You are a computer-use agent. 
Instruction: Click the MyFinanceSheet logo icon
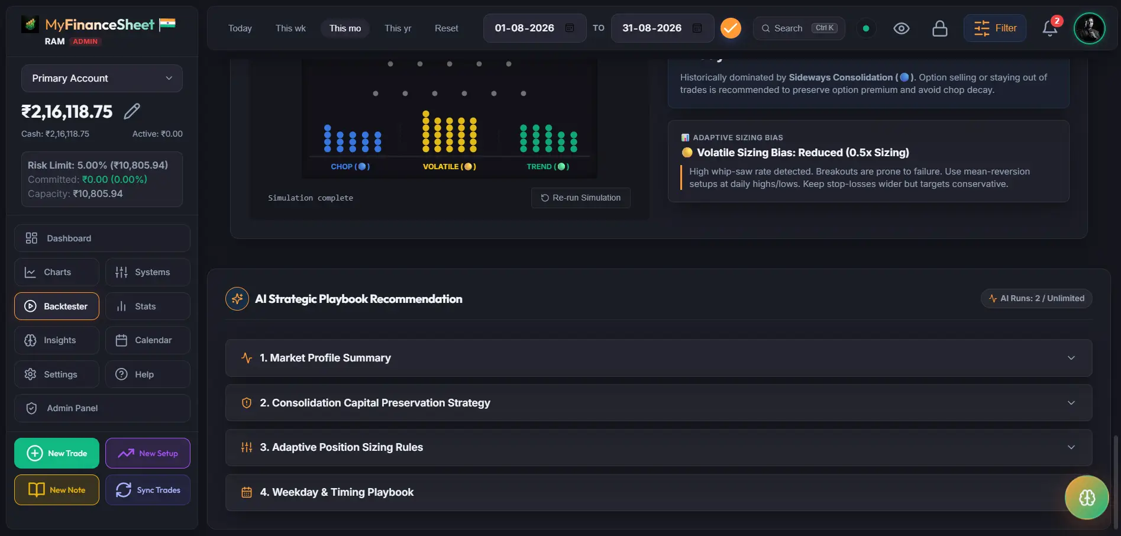click(x=30, y=24)
